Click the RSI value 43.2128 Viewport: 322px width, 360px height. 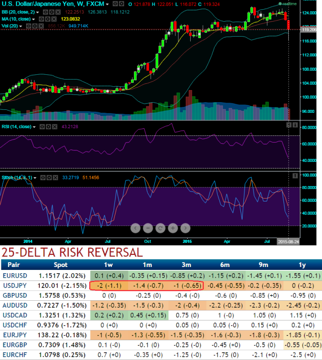[70, 127]
